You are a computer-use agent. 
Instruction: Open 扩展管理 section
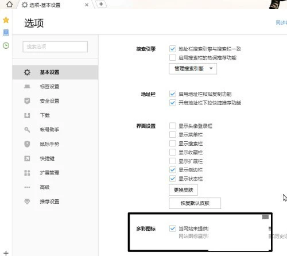click(x=55, y=173)
